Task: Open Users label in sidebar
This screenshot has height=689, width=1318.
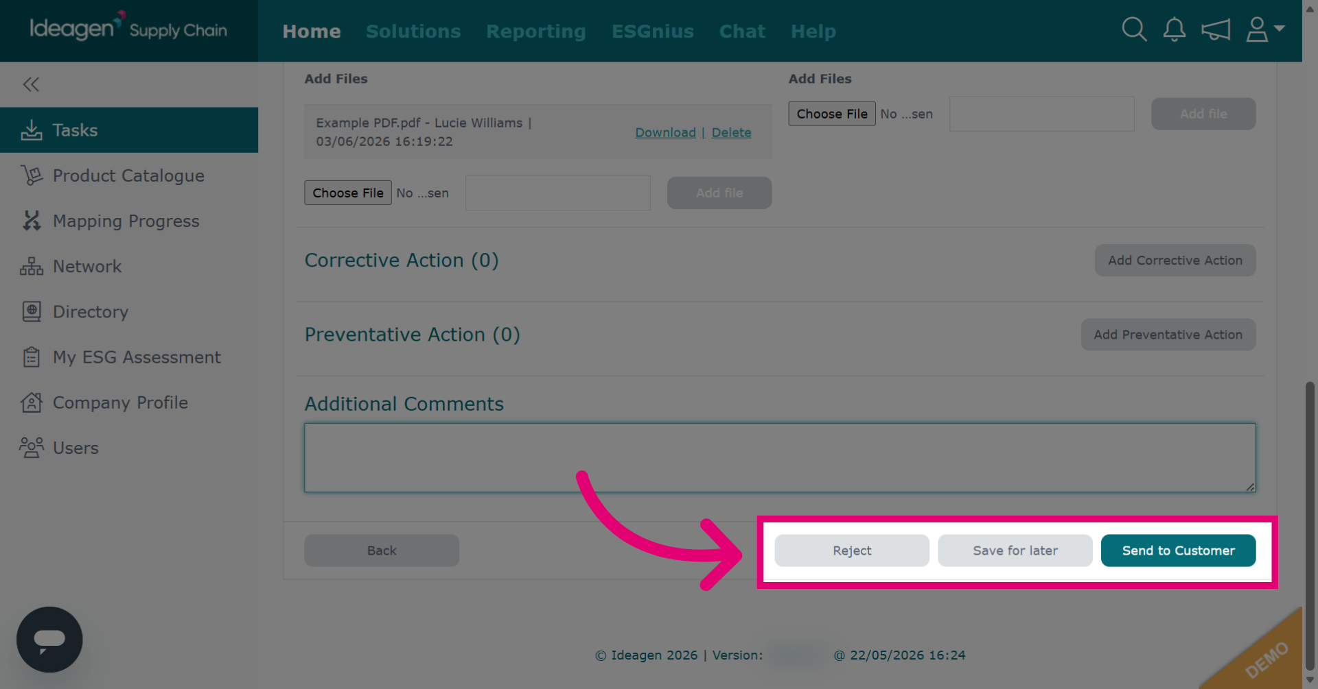Action: pyautogui.click(x=76, y=448)
